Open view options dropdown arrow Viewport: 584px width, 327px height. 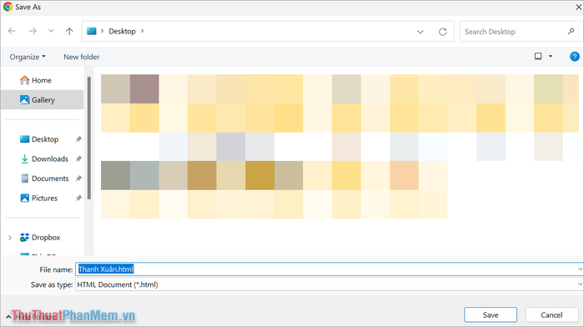click(x=551, y=56)
